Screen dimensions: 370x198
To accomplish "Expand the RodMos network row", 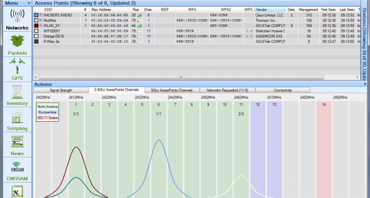I will coord(41,21).
